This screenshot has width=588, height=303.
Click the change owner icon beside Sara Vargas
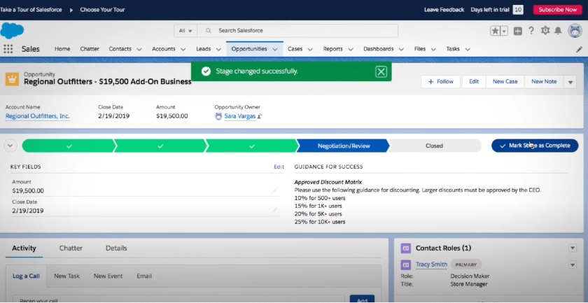pos(260,116)
